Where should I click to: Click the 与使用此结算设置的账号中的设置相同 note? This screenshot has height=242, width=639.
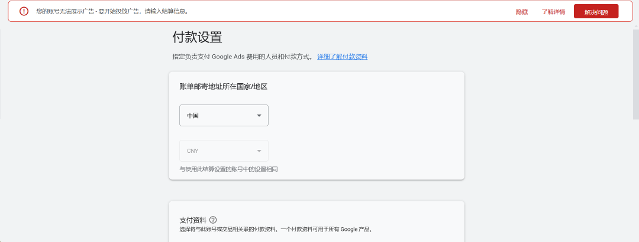[228, 169]
